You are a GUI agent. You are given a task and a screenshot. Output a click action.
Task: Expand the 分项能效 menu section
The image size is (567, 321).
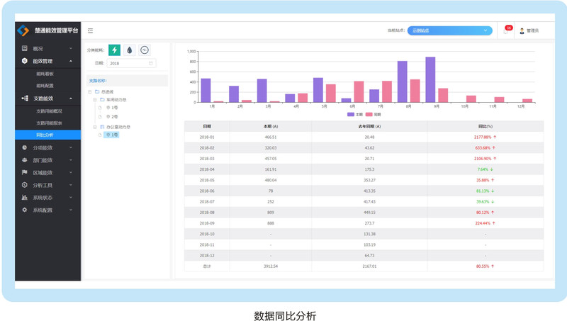[70, 147]
